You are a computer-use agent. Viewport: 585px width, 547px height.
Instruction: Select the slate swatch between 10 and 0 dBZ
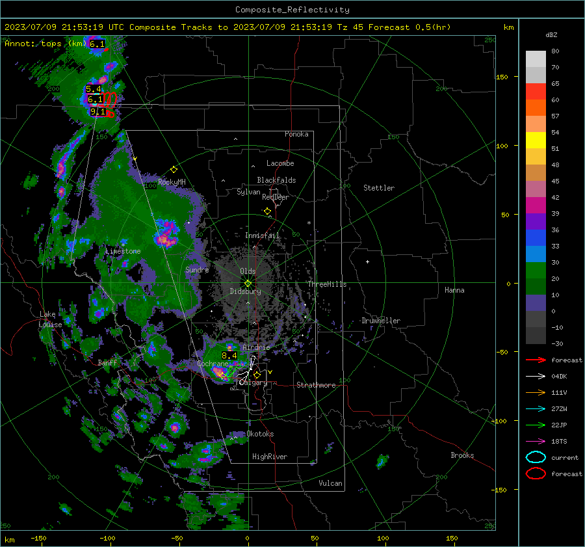tap(536, 303)
